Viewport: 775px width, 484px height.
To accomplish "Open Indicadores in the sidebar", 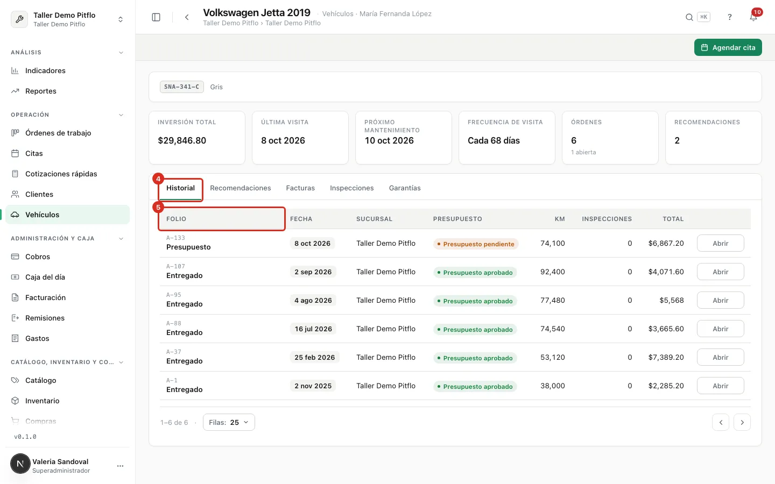I will pos(67,70).
